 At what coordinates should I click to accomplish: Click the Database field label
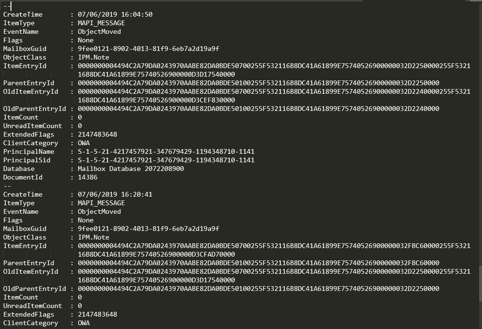pos(19,169)
